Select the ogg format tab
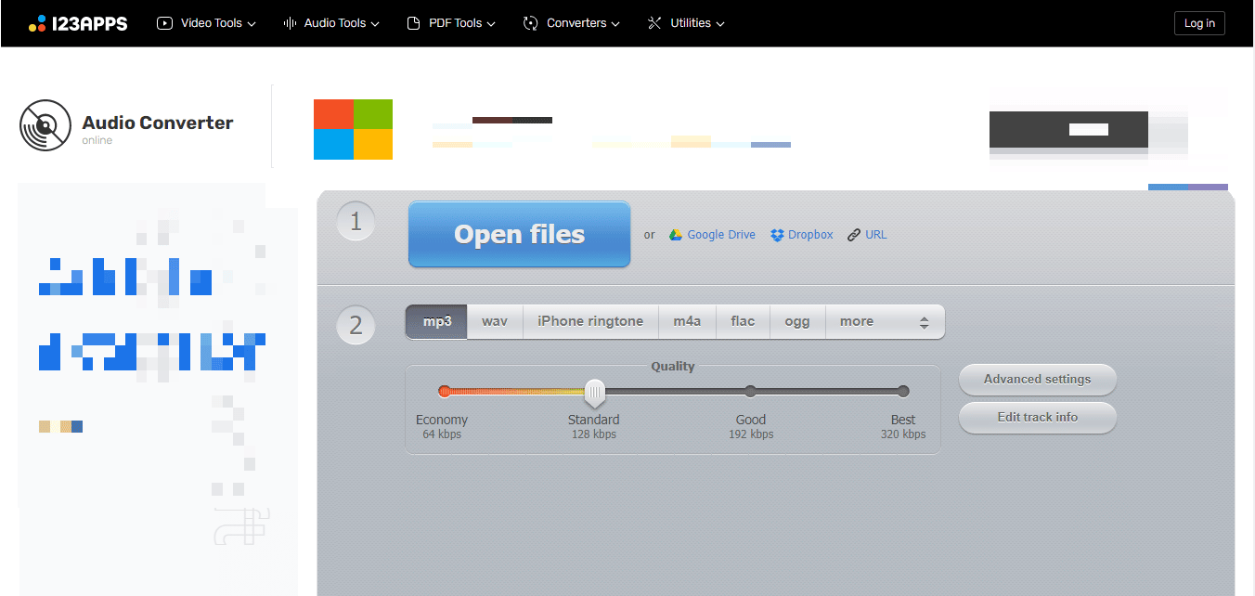This screenshot has width=1255, height=596. pyautogui.click(x=797, y=321)
